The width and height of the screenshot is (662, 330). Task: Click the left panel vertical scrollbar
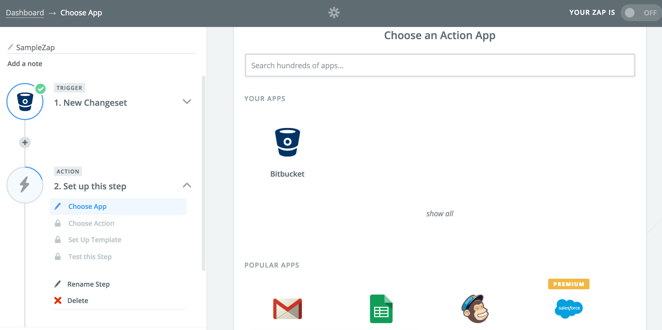coord(204,173)
